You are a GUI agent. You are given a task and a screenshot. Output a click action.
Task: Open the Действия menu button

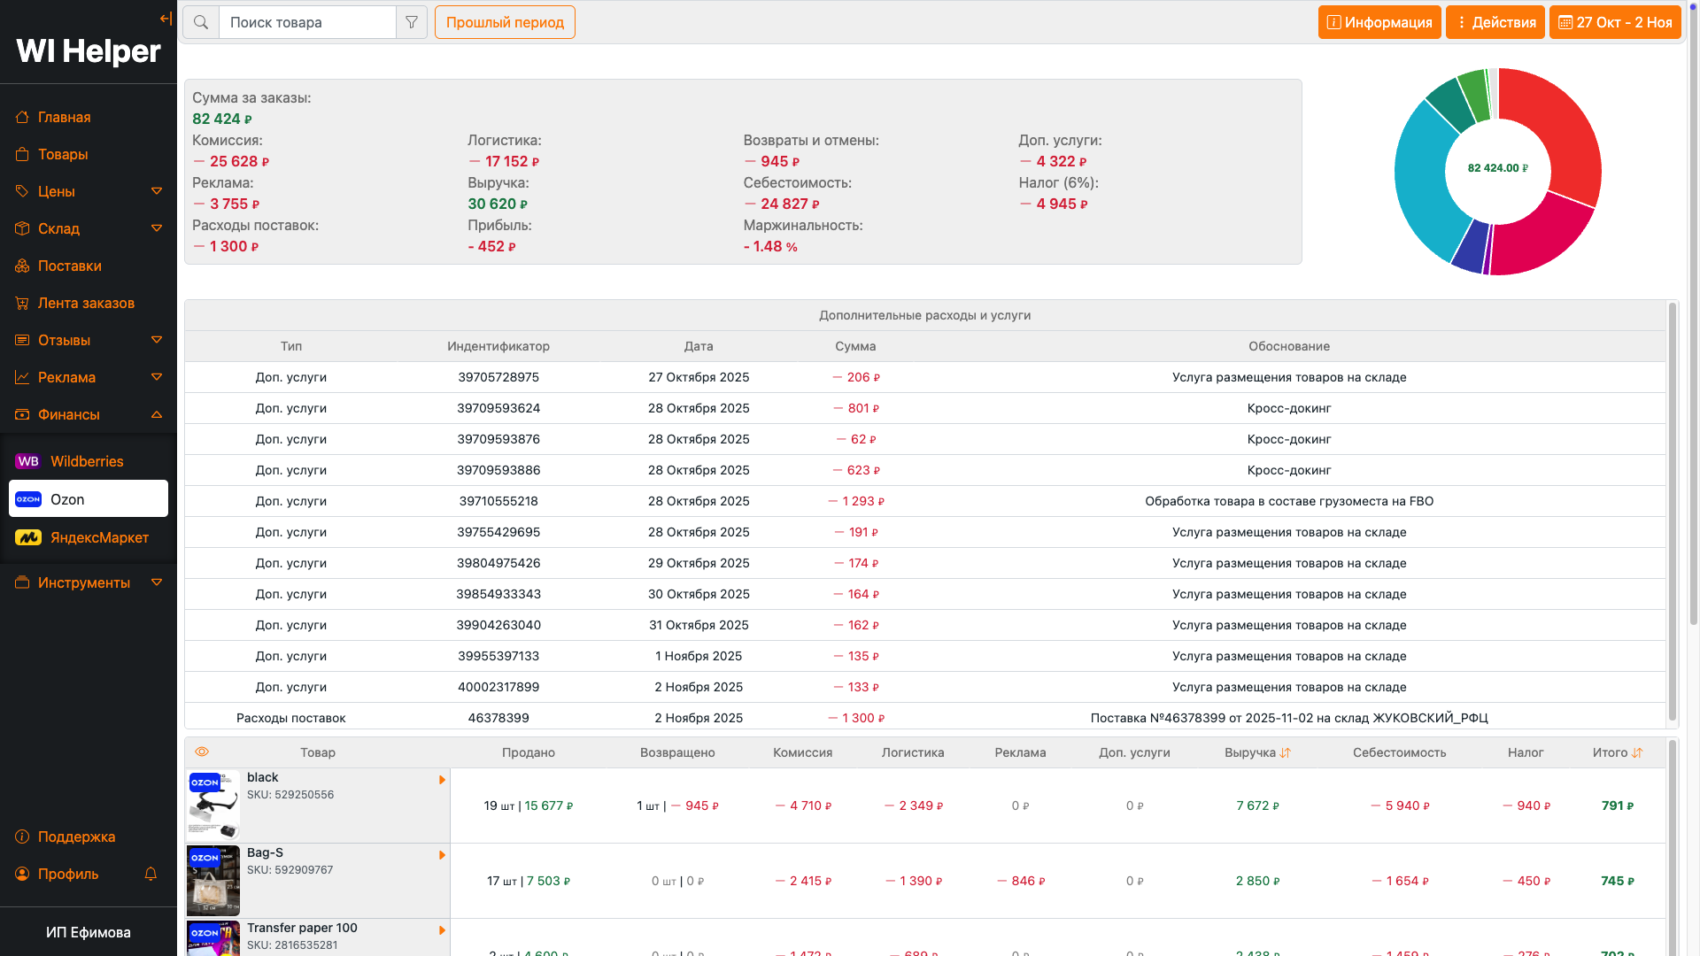(x=1495, y=22)
